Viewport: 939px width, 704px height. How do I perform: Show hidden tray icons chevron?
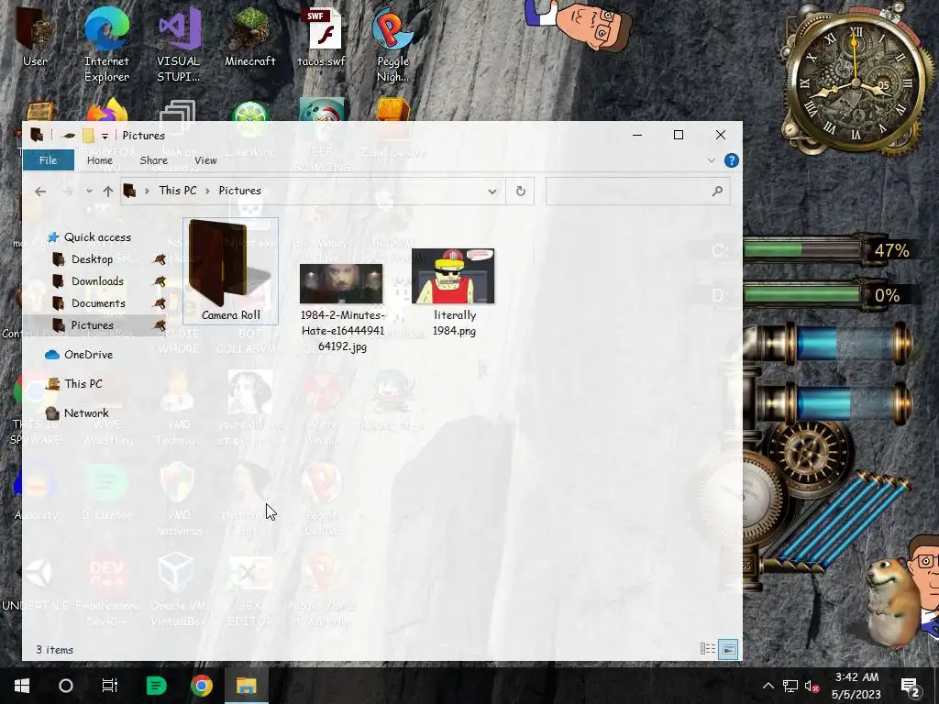click(768, 686)
